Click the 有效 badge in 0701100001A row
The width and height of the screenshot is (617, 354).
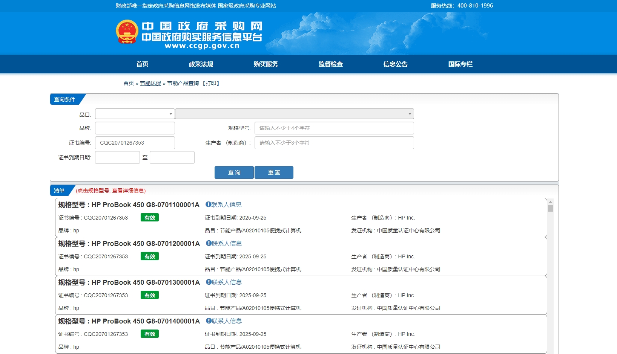(x=150, y=218)
